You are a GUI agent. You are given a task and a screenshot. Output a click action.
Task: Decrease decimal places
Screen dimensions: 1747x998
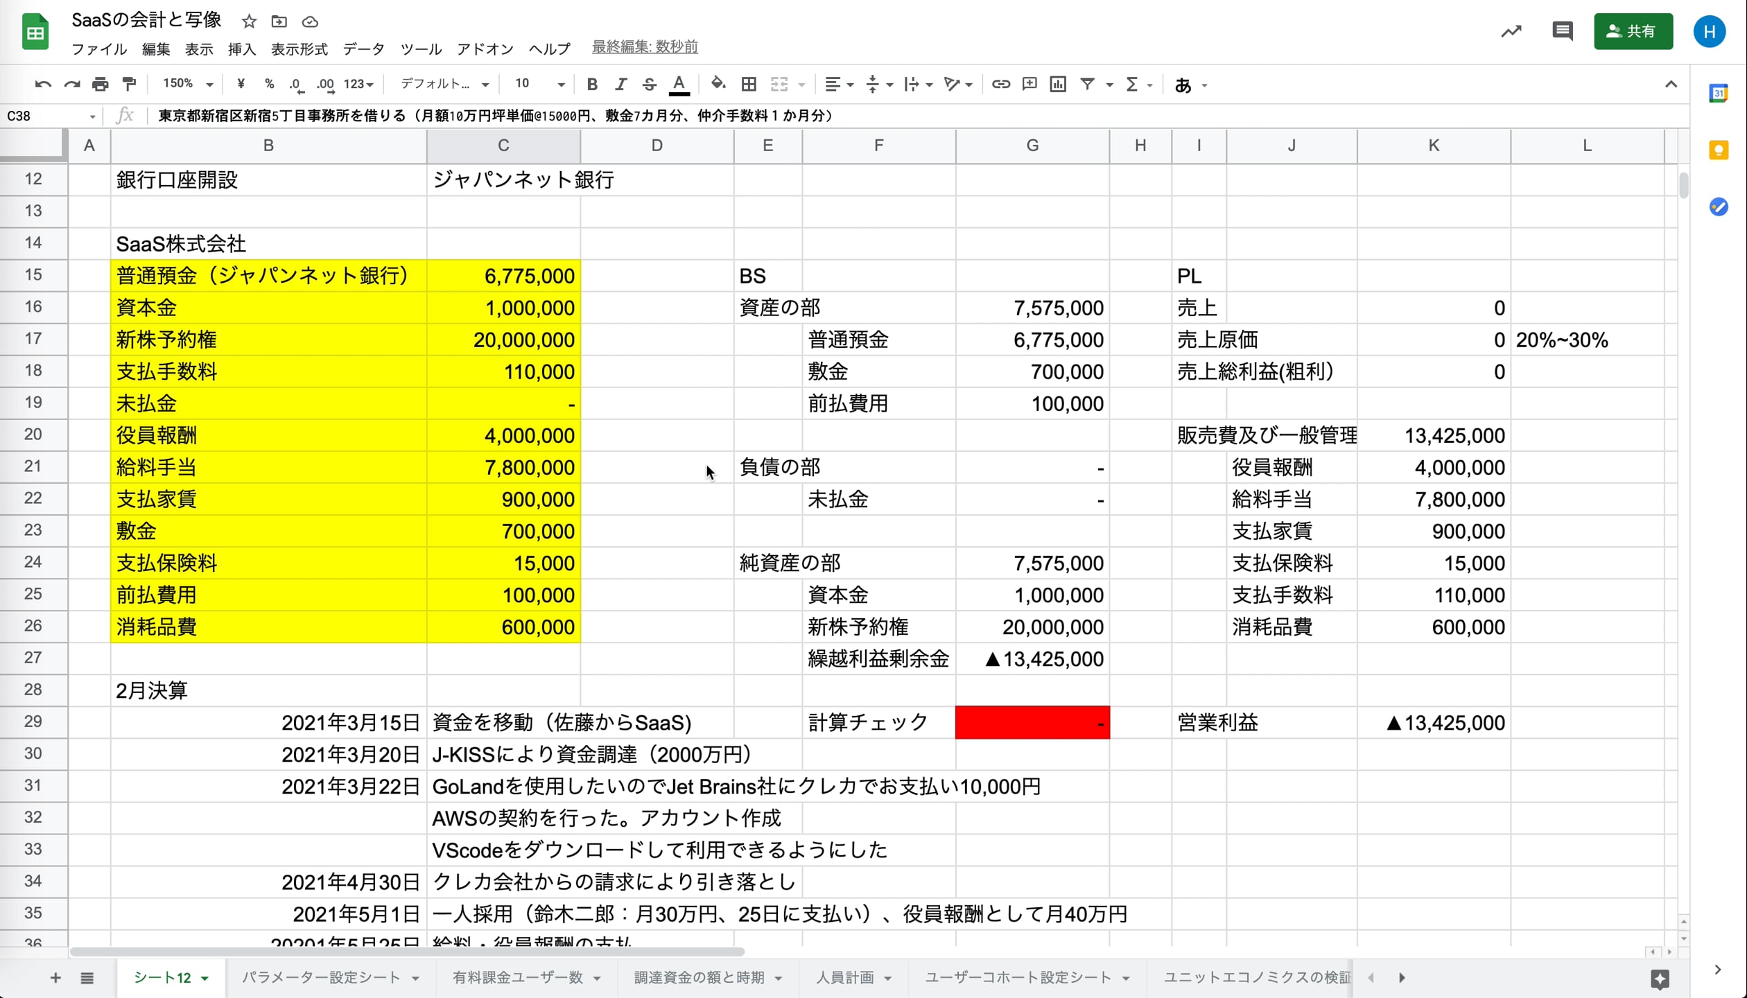(x=296, y=84)
